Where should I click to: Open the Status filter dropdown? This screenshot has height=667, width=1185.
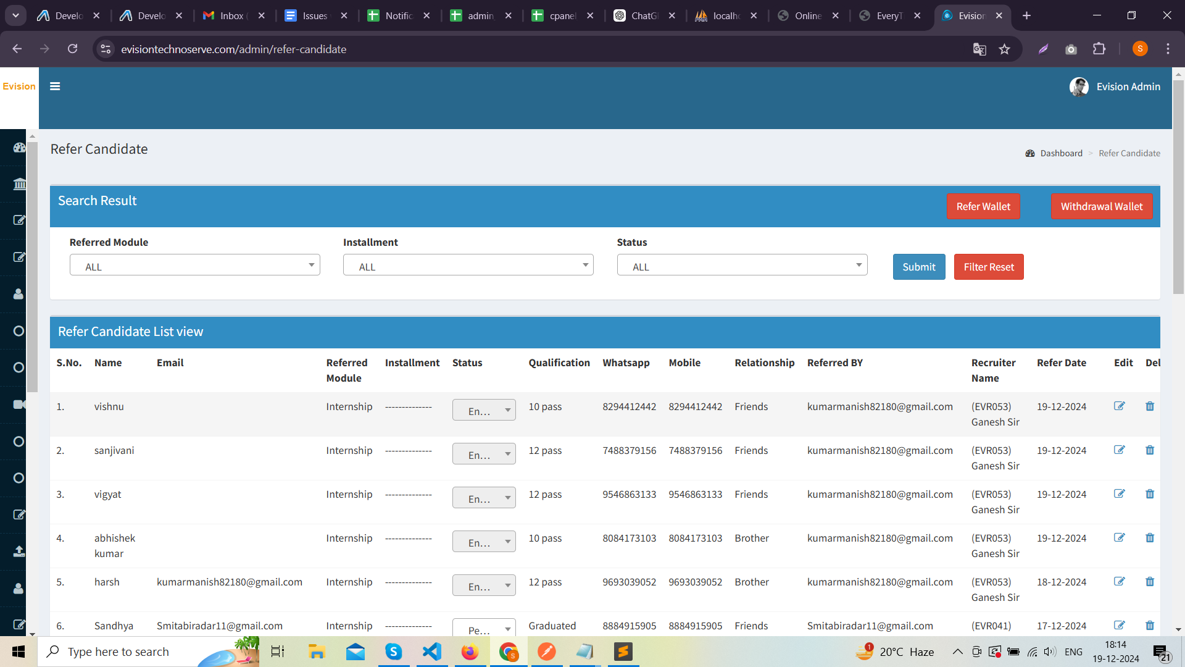click(742, 266)
